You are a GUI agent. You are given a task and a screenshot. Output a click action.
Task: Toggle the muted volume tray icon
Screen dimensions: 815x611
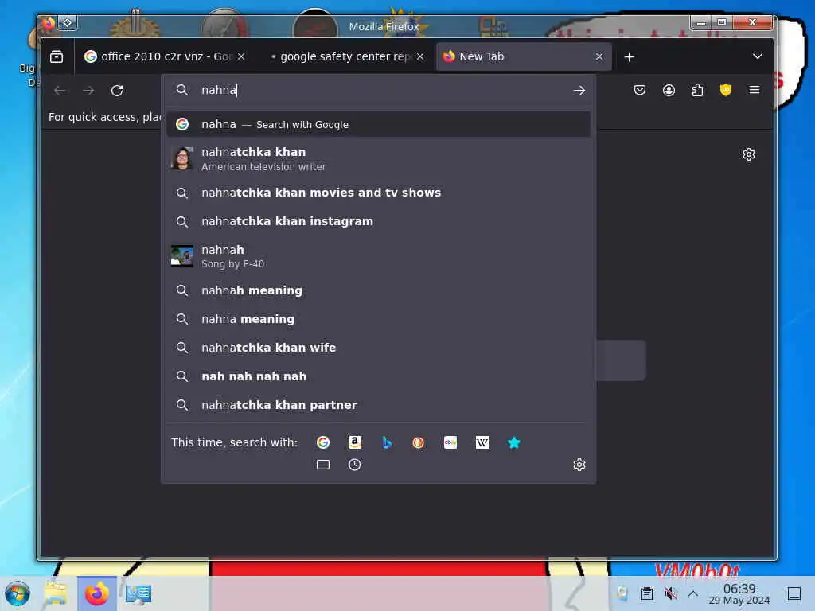670,593
